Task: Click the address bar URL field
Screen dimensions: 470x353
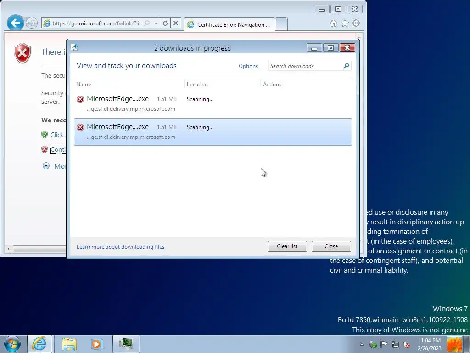Action: (97, 23)
